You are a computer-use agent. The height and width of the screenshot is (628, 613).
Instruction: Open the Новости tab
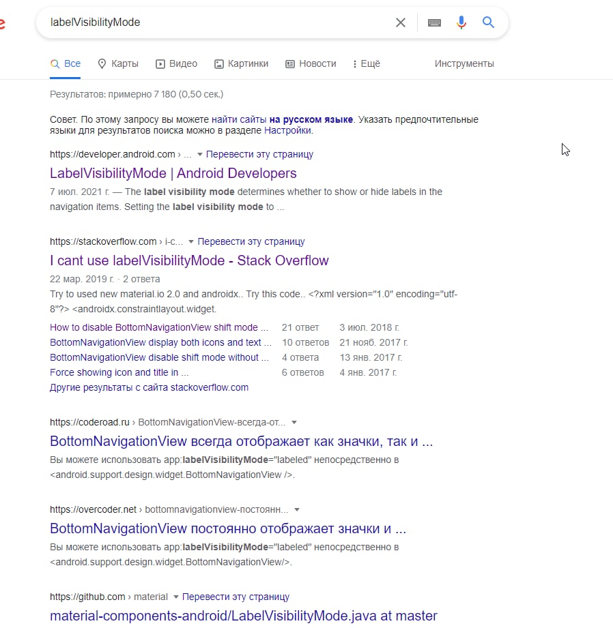[311, 63]
